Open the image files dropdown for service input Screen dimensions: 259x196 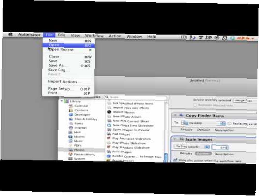coord(245,100)
